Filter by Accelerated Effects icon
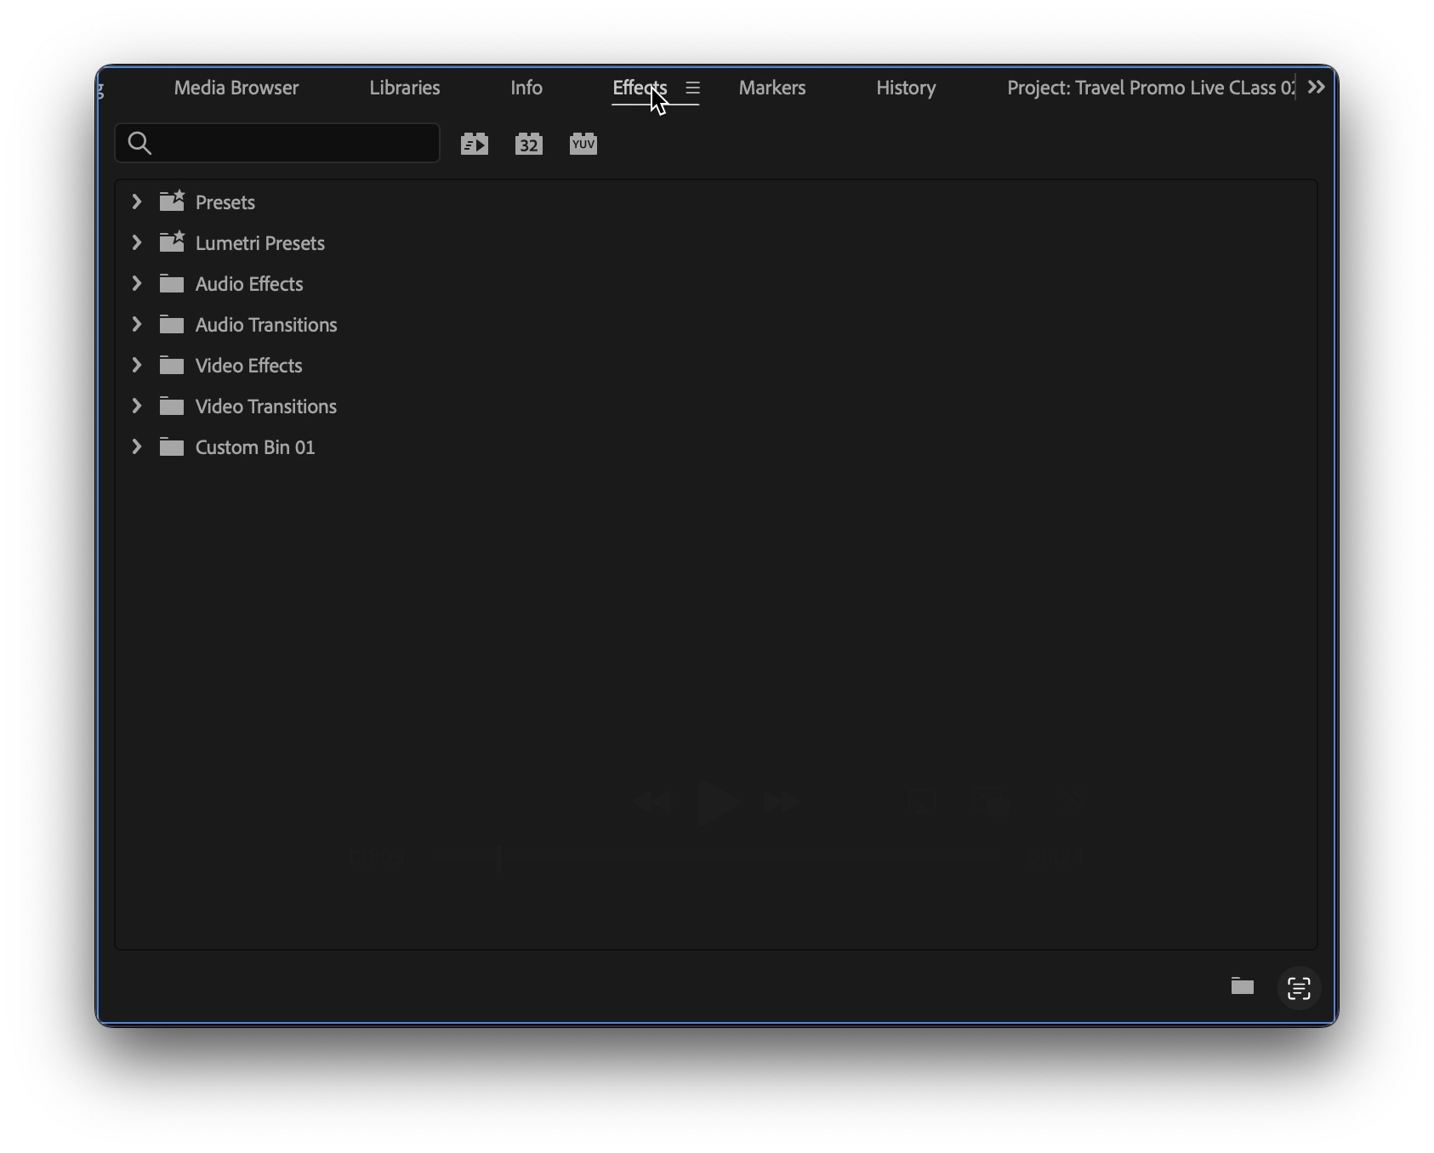Screen dimensions: 1434x1153 tap(475, 144)
